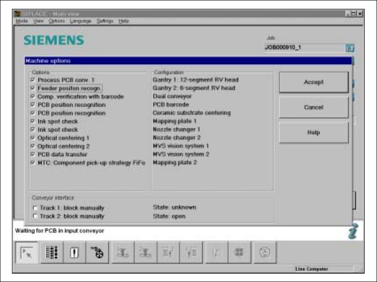
Task: Enable Track 1: block manually
Action: pyautogui.click(x=35, y=208)
